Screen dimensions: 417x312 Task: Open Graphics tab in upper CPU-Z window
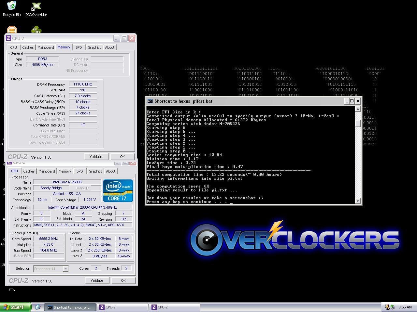click(94, 47)
